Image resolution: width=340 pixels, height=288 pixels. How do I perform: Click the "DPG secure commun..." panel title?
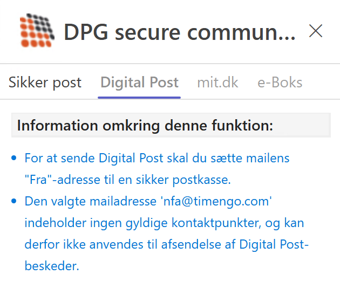[179, 32]
